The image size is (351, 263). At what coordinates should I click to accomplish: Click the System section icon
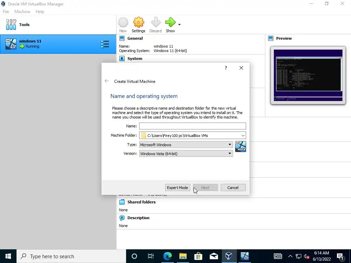[x=122, y=59]
